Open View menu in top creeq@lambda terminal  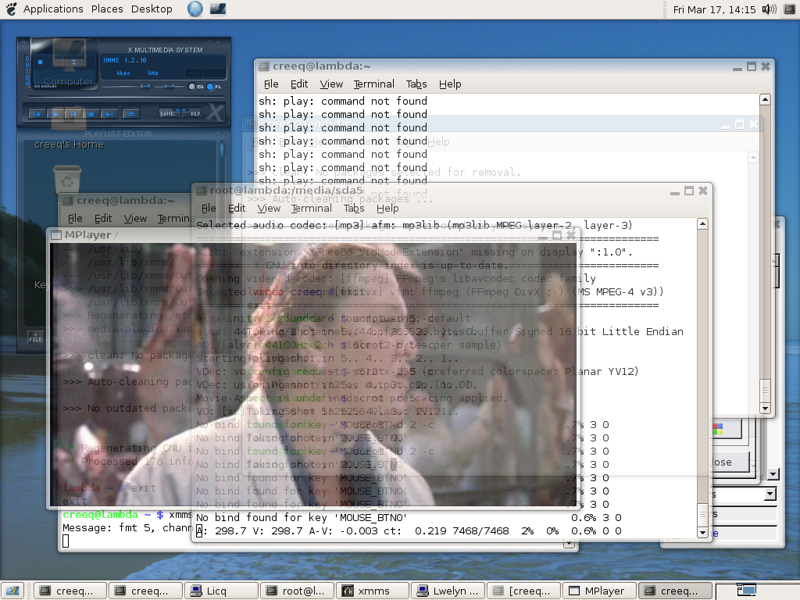coord(331,84)
